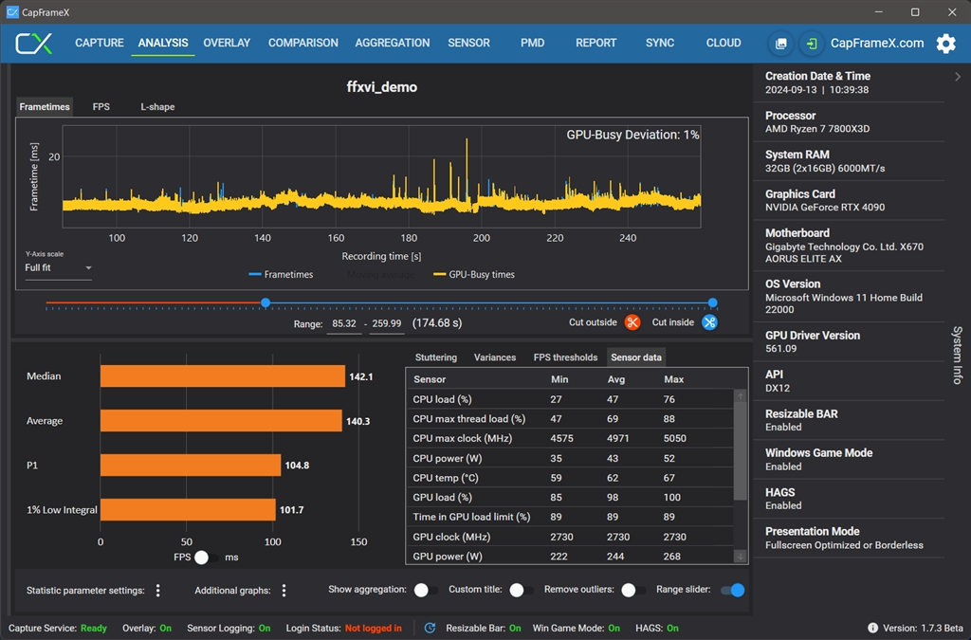Click the range start value field 85.32
The image size is (971, 640).
click(x=343, y=323)
